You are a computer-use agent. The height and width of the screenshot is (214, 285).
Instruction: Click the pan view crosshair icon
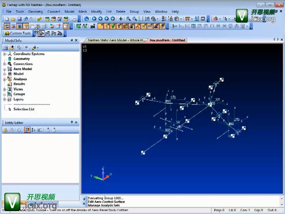(x=121, y=19)
